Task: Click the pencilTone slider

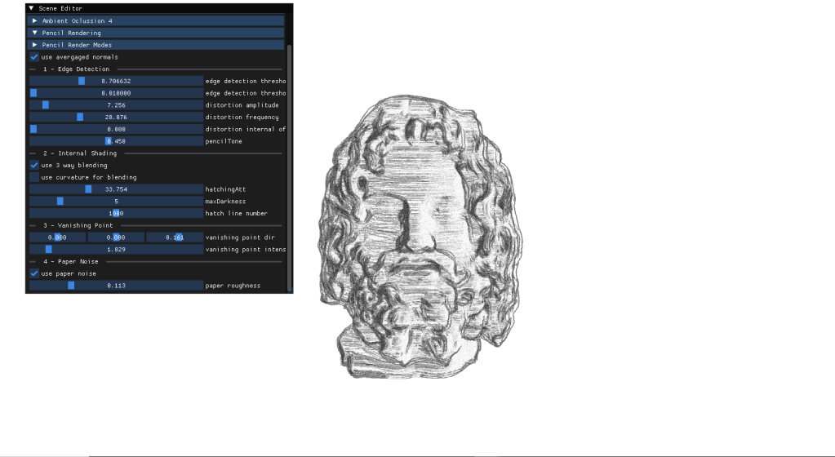Action: click(116, 141)
